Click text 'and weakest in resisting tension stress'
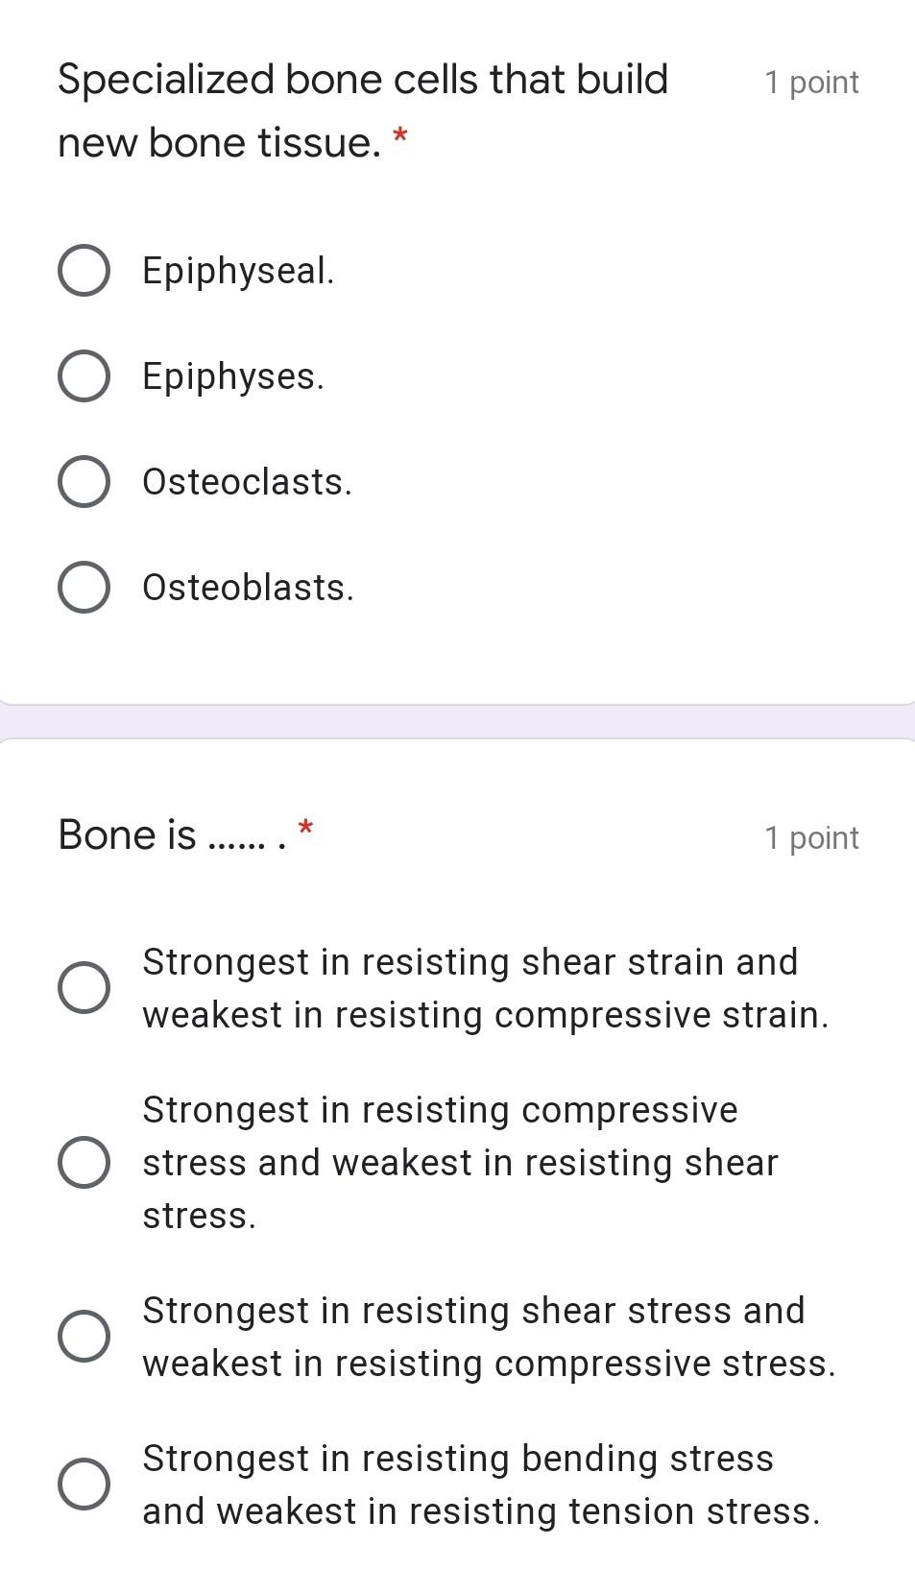 coord(481,1511)
